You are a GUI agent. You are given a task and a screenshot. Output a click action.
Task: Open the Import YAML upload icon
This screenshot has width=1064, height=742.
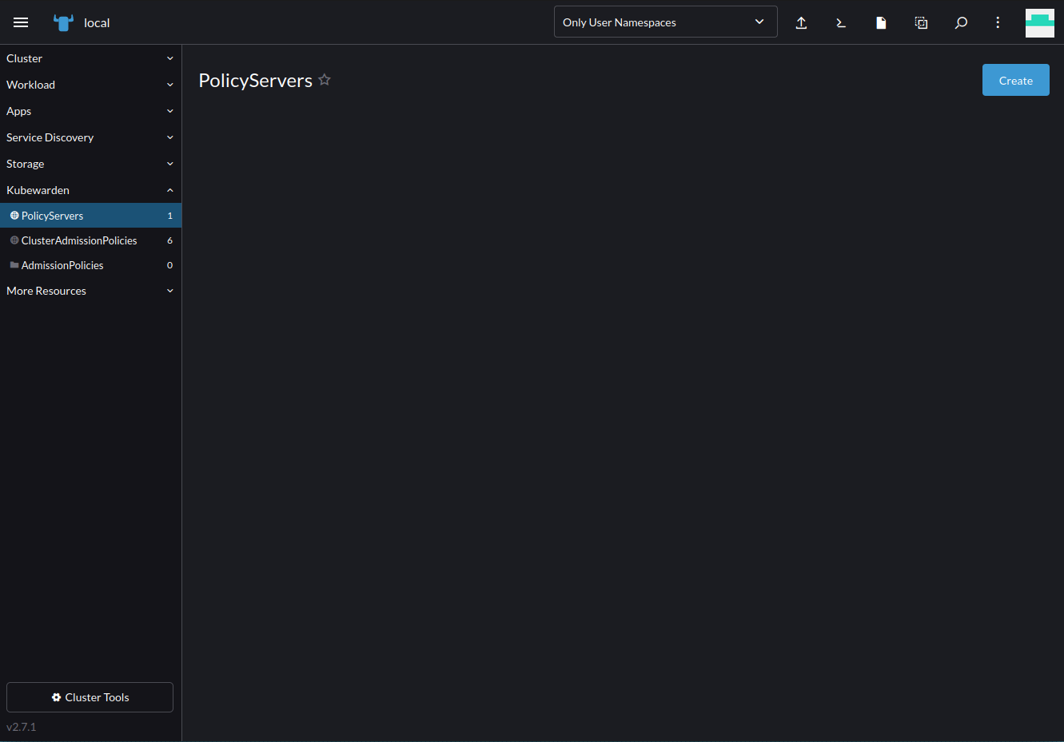click(801, 23)
